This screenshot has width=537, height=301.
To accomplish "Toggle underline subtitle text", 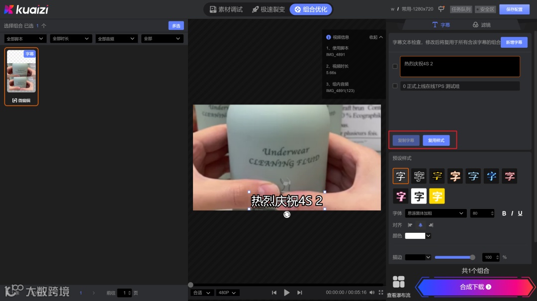I will point(520,213).
